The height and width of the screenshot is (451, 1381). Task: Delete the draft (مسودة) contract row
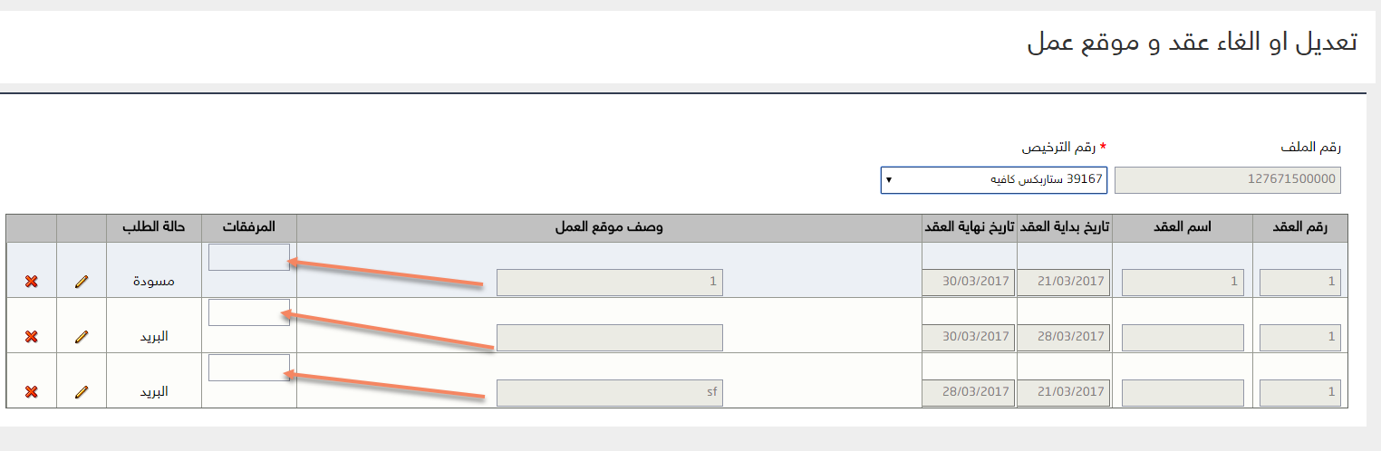pos(31,282)
